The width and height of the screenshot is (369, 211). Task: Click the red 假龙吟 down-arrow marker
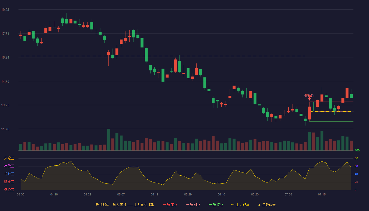309,99
